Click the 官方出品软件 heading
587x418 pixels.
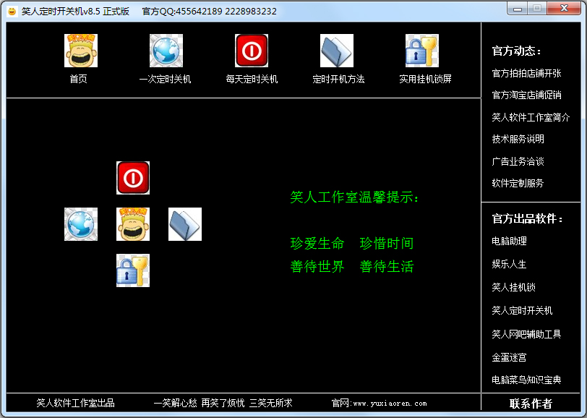point(528,218)
